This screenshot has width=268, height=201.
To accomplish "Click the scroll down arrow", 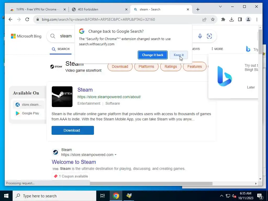I will coord(260,179).
